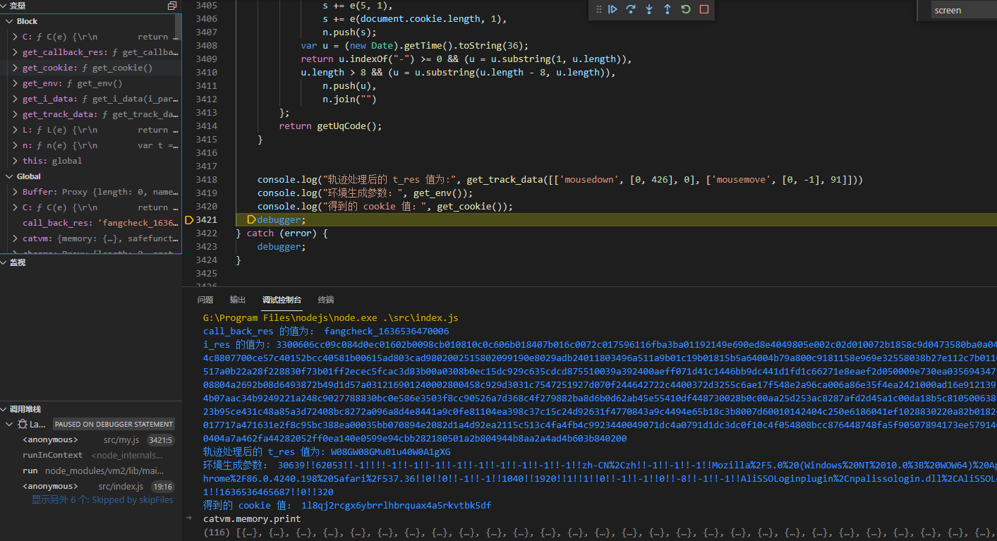Viewport: 997px width, 541px height.
Task: Click 'call_back_res 的值为' console output line
Action: pyautogui.click(x=326, y=331)
